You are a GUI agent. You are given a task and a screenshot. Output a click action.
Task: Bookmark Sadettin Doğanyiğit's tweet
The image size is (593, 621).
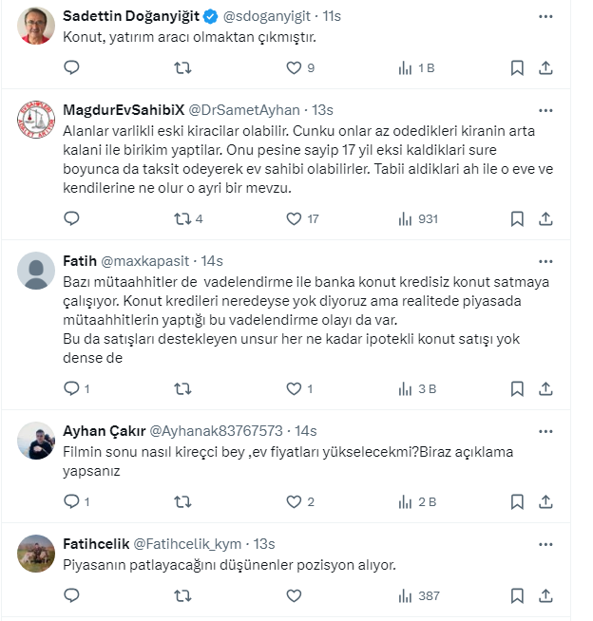point(517,67)
